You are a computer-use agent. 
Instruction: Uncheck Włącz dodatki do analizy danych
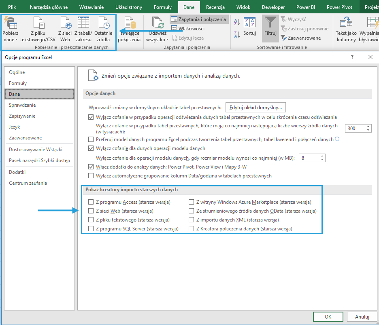[x=91, y=167]
